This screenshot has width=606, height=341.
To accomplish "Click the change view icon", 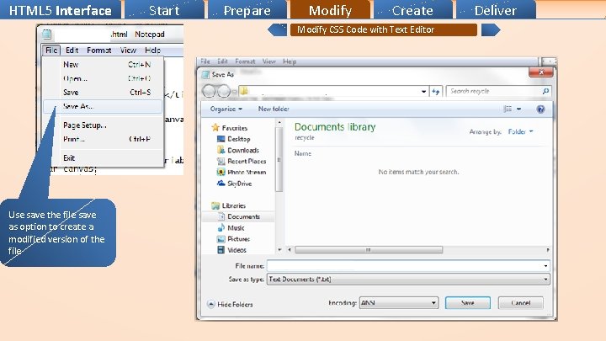I will (x=508, y=109).
